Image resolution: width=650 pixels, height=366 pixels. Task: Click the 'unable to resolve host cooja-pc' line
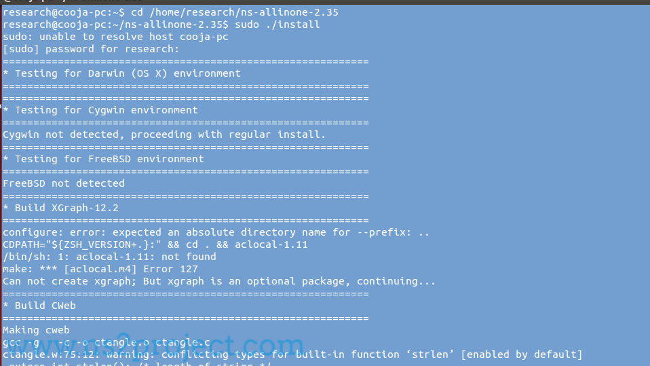[115, 37]
